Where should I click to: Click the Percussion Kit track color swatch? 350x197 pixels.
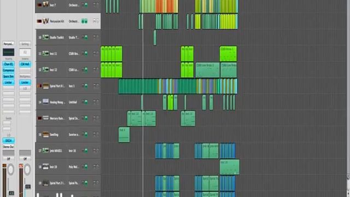tap(39, 21)
